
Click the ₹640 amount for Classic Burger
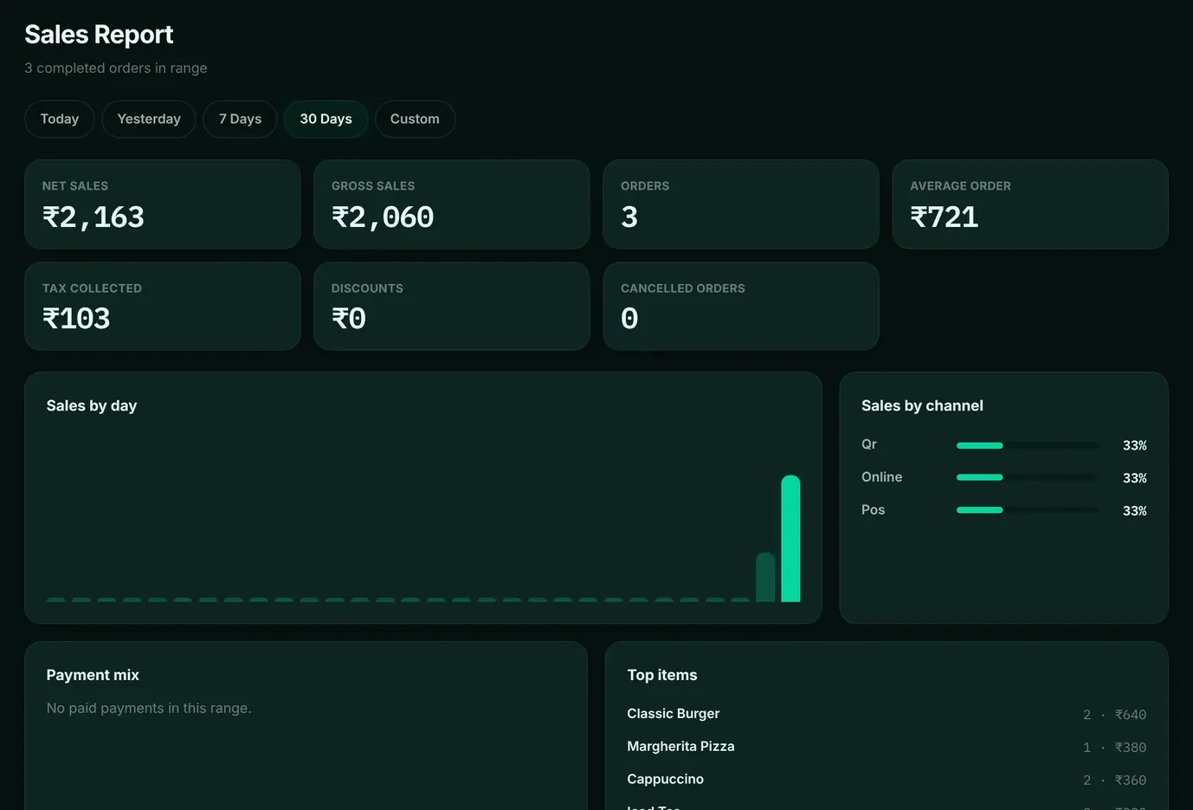point(1131,715)
